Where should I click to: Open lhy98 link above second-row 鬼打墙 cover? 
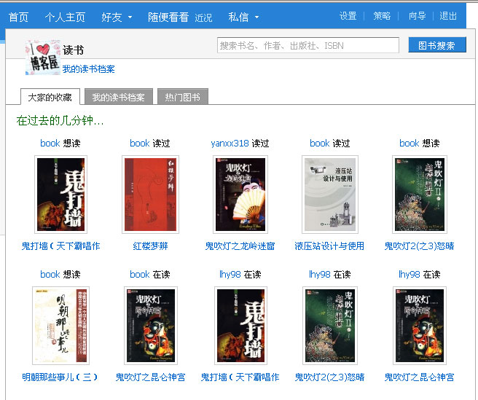230,274
